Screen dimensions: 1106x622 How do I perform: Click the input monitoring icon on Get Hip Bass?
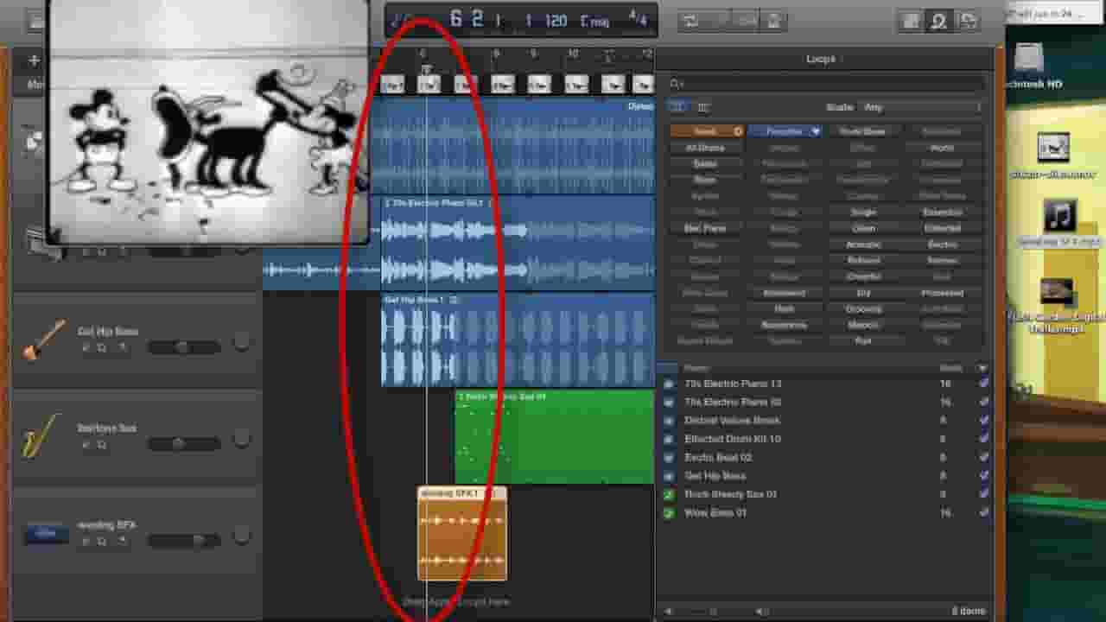pos(123,347)
